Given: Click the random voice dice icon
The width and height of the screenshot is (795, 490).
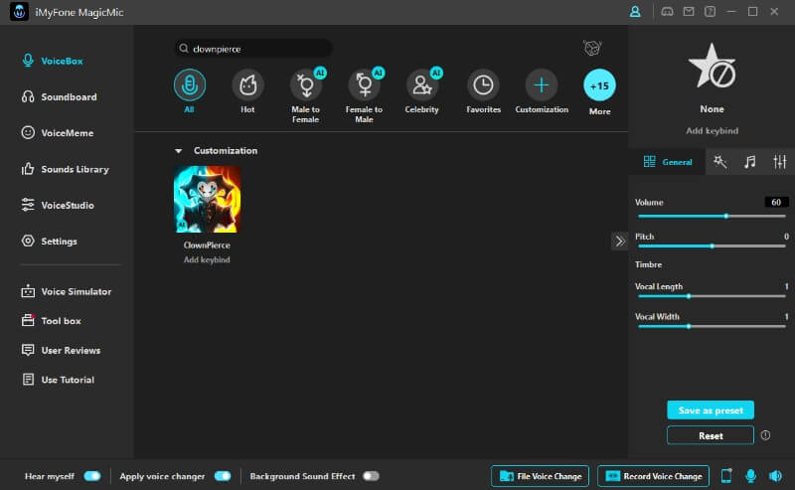Looking at the screenshot, I should pyautogui.click(x=591, y=48).
